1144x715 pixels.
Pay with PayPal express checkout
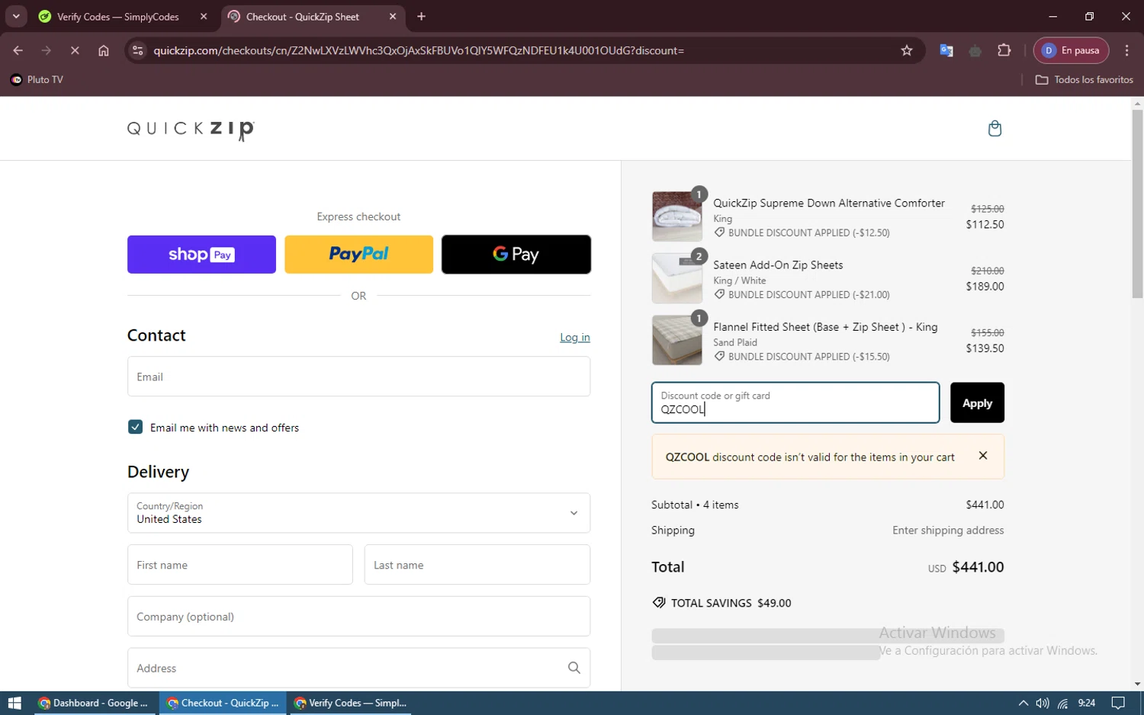pos(358,254)
